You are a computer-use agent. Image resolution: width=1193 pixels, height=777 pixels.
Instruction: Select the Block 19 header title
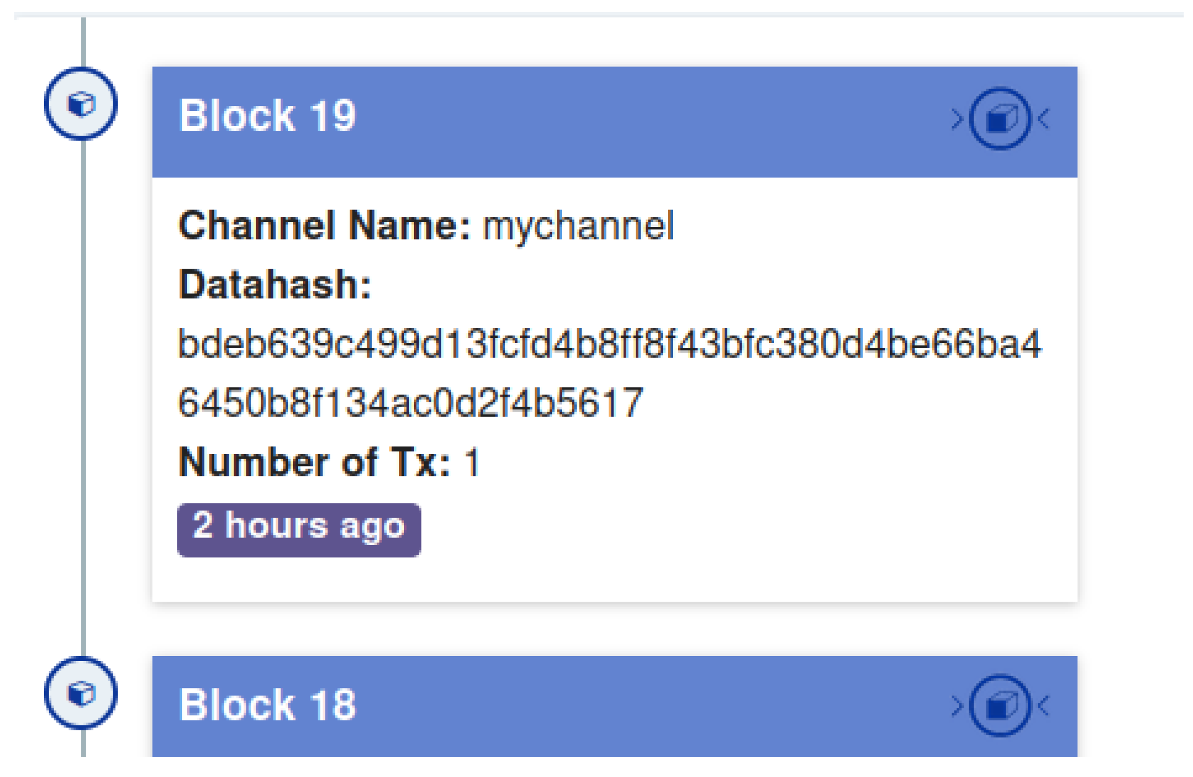[268, 116]
